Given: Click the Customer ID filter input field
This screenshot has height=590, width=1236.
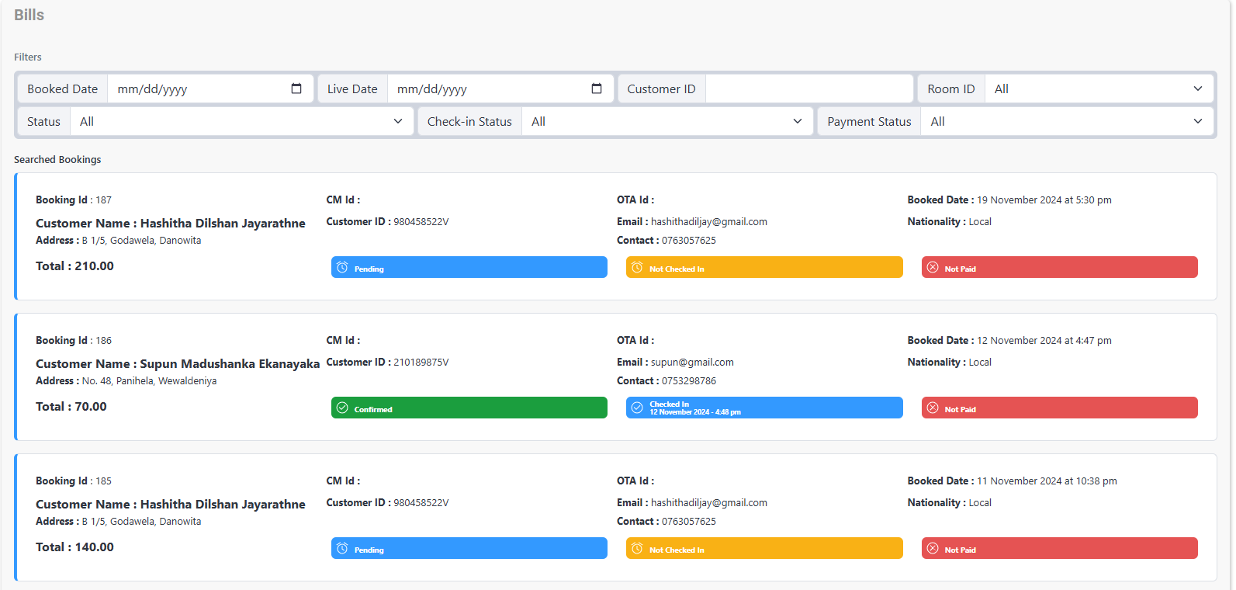Looking at the screenshot, I should point(809,88).
